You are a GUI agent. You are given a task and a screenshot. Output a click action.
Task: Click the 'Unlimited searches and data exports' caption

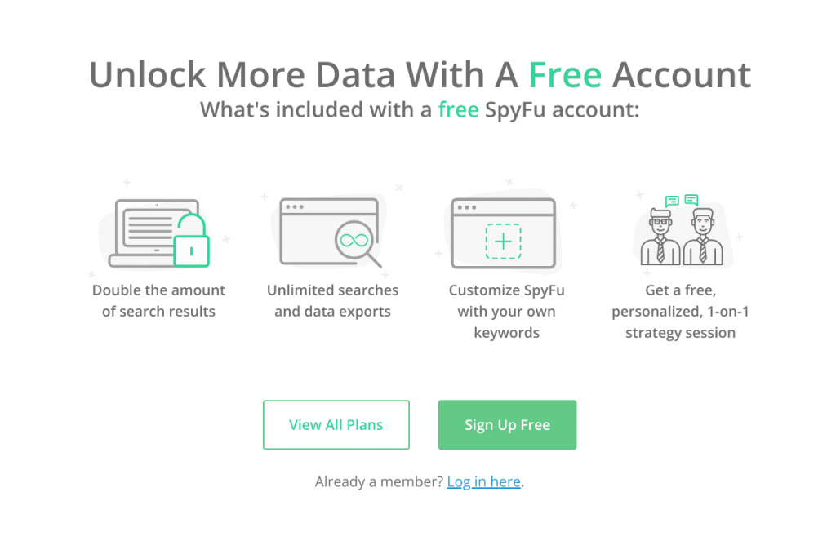[x=333, y=300]
